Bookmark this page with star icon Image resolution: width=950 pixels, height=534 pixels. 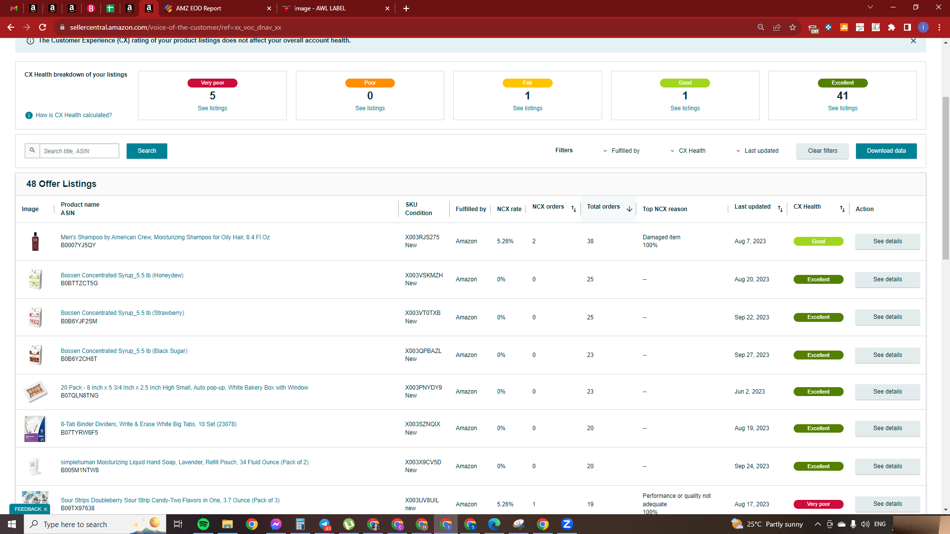click(793, 27)
